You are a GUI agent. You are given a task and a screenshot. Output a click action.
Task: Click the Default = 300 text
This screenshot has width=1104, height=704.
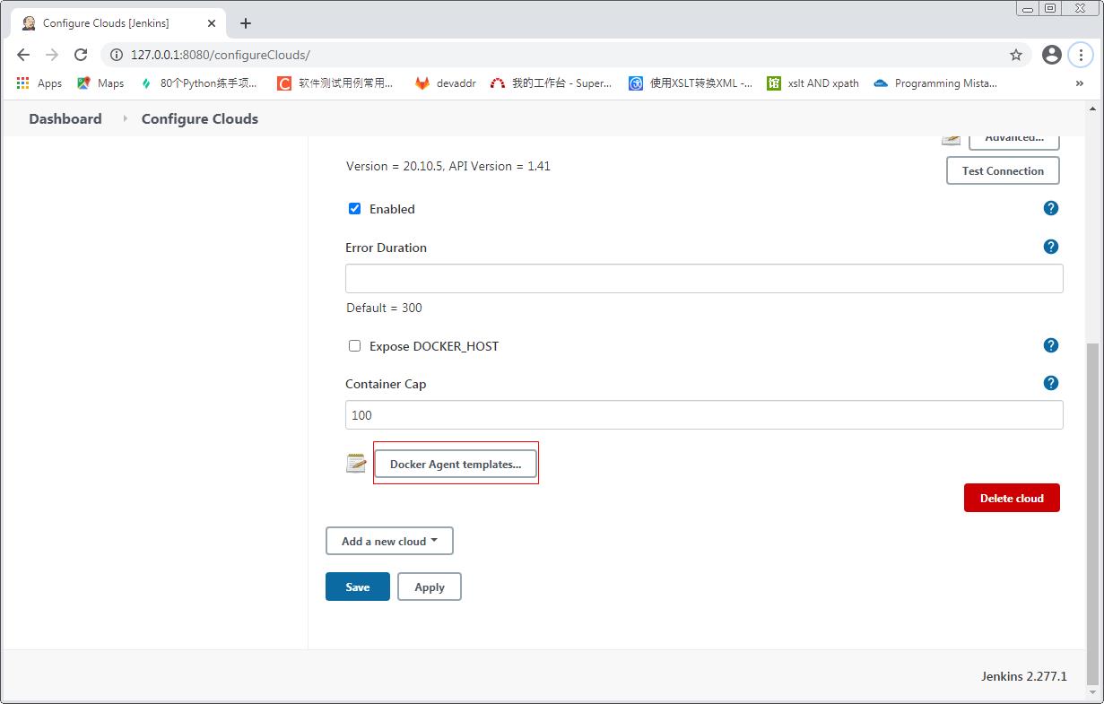coord(384,308)
